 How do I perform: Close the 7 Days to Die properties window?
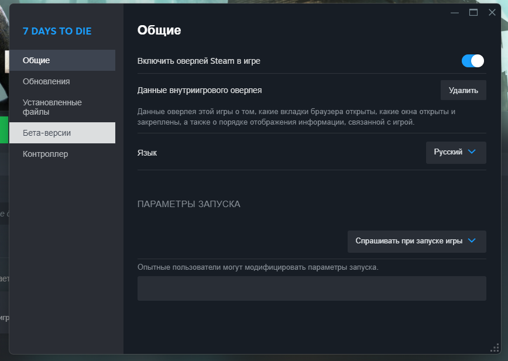click(492, 12)
